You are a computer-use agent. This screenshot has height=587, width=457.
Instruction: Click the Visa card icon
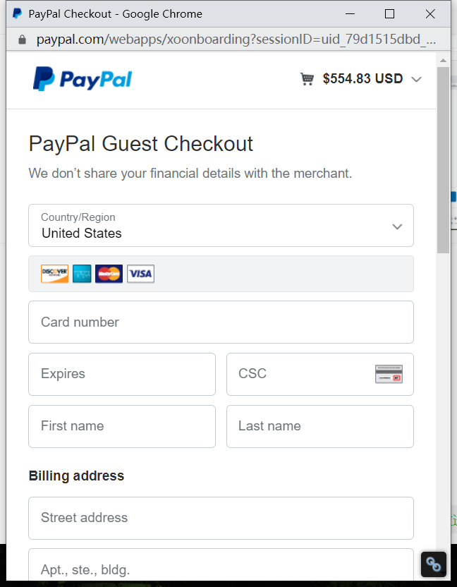coord(140,274)
